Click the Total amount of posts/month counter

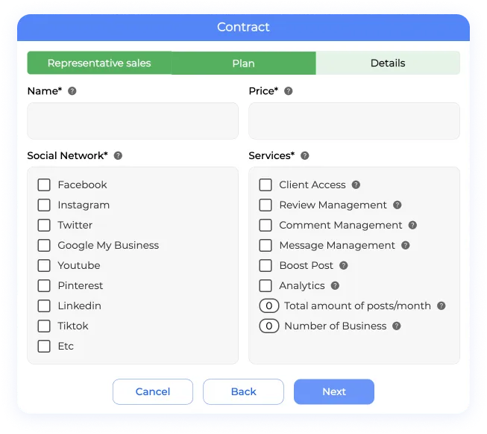[268, 306]
